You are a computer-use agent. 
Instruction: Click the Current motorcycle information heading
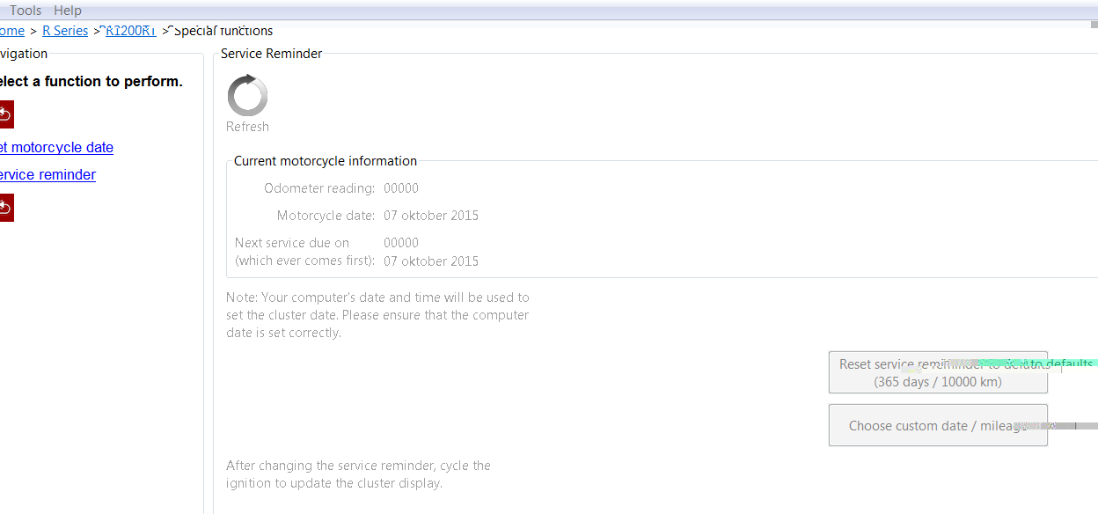point(326,161)
